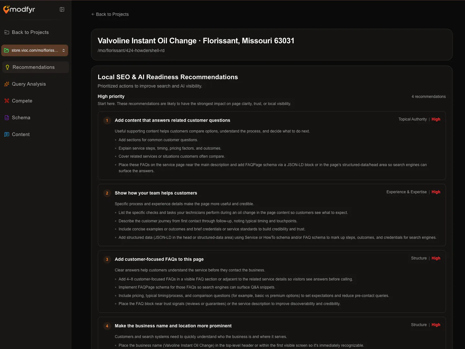465x349 pixels.
Task: Collapse the sidebar panel icon
Action: 62,9
